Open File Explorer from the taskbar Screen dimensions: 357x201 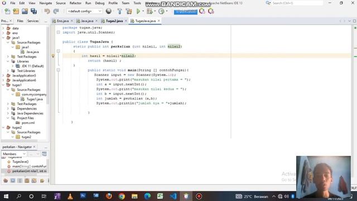click(134, 196)
